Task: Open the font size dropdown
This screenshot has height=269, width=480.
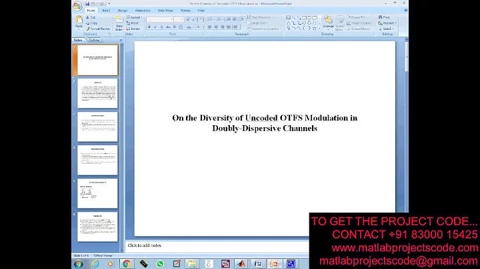Action: tap(182, 19)
